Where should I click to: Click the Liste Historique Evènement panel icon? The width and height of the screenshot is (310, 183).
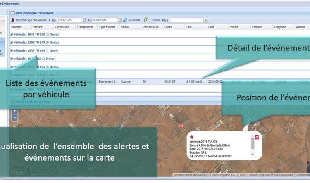tap(12, 13)
